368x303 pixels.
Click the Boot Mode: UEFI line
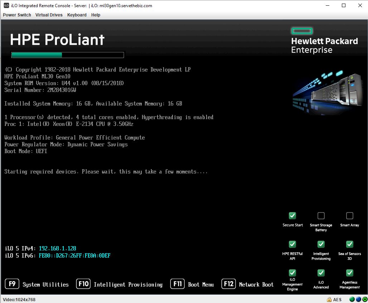(26, 151)
